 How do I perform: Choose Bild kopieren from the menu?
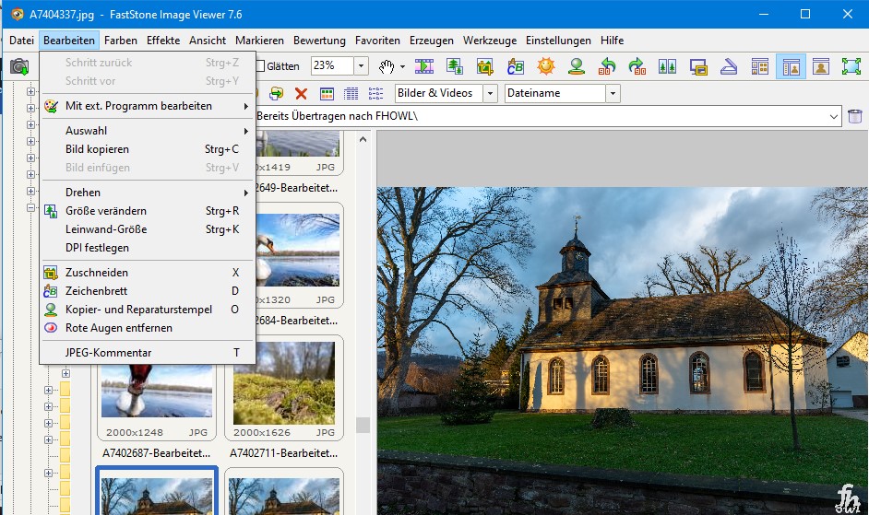click(x=148, y=149)
